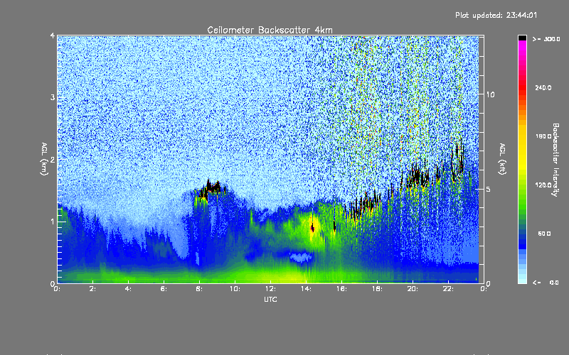Screen dimensions: 569x355
Task: Click the '14:' tick on the UTC axis
Action: coord(306,289)
